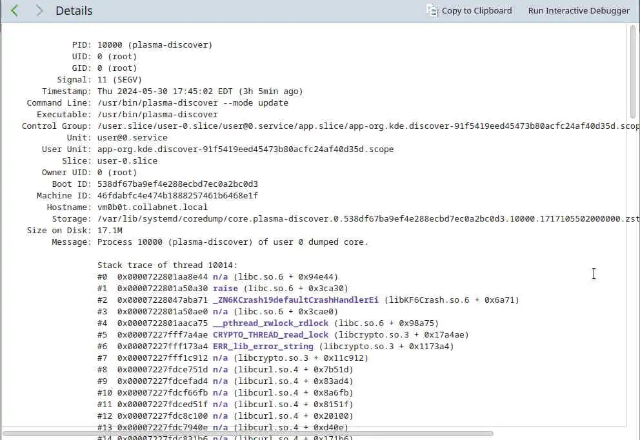Copy crash details to clipboard
The height and width of the screenshot is (440, 640).
click(469, 10)
